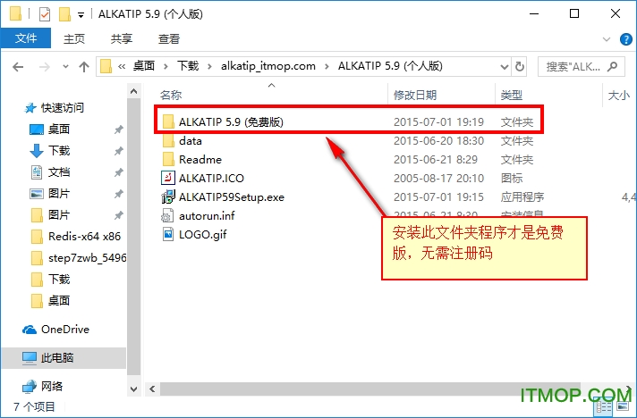This screenshot has height=418, width=637.
Task: Click the folder icon in title bar
Action: (x=15, y=13)
